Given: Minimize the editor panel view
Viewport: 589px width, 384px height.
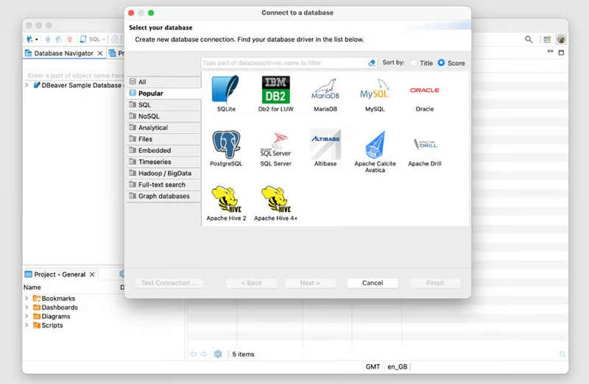Looking at the screenshot, I should click(550, 51).
